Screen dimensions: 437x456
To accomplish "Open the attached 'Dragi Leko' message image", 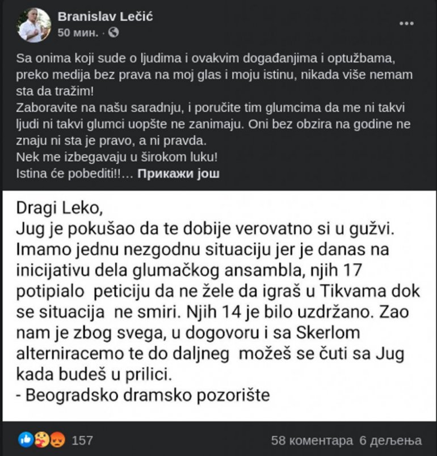I will point(218,306).
